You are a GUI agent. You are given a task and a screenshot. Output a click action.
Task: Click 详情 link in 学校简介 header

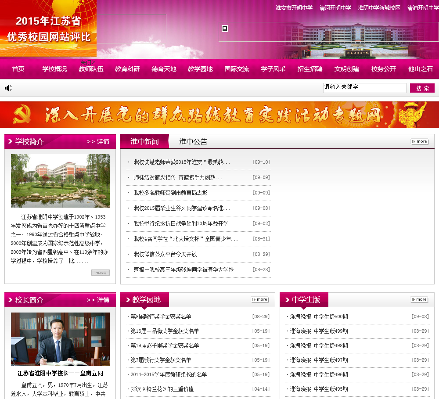click(x=98, y=141)
